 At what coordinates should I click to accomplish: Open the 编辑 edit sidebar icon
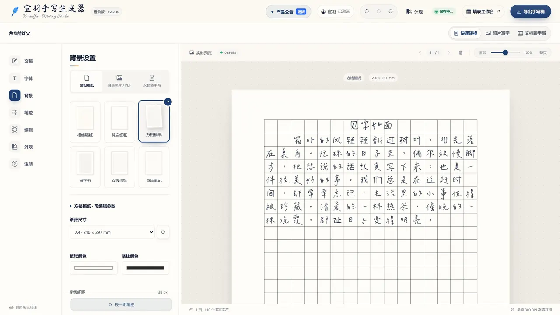pos(14,129)
